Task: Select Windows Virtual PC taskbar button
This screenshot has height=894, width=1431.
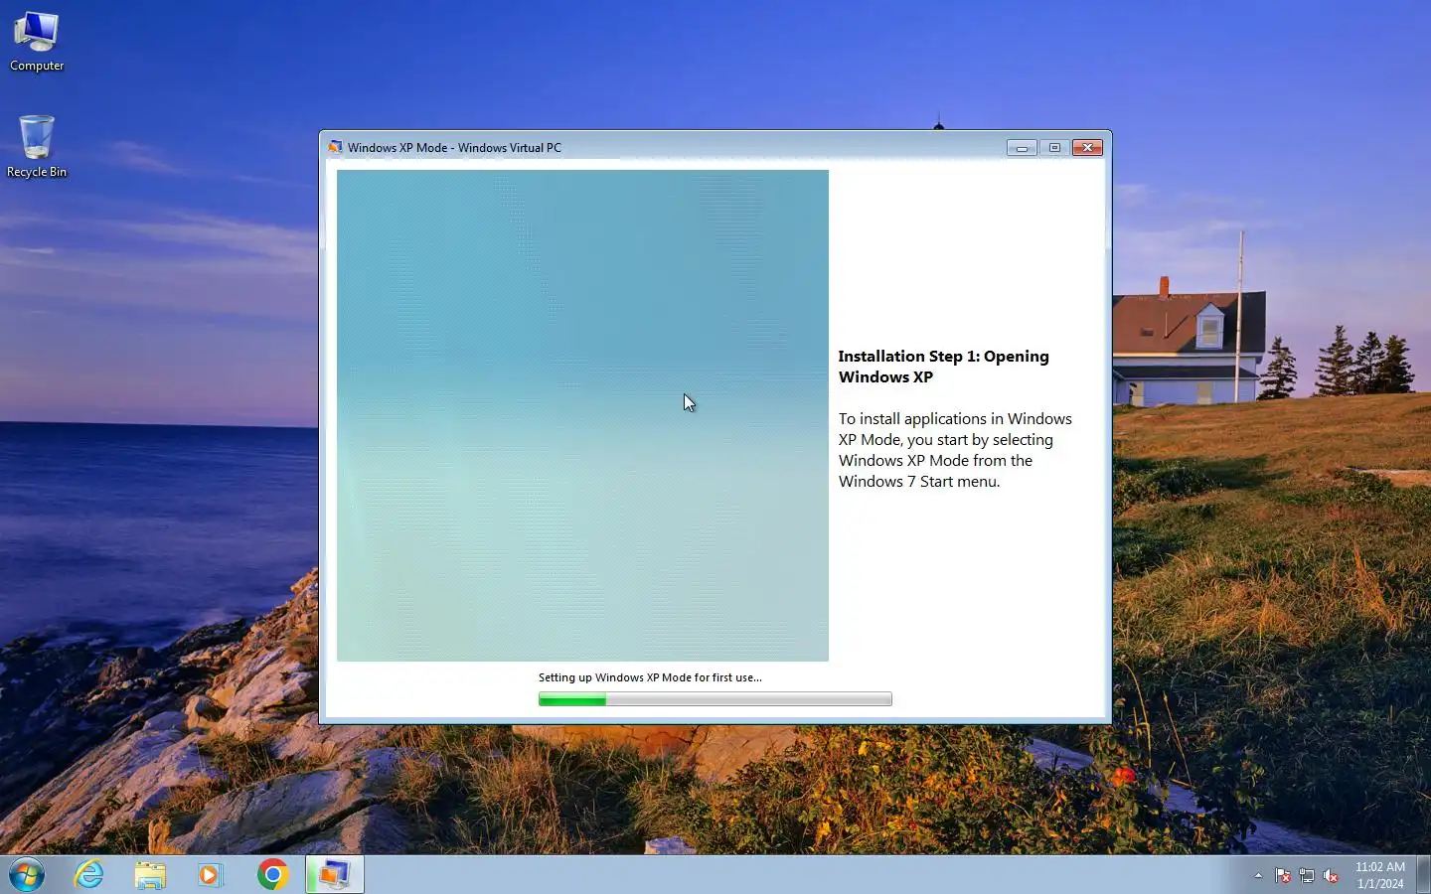Action: point(334,874)
